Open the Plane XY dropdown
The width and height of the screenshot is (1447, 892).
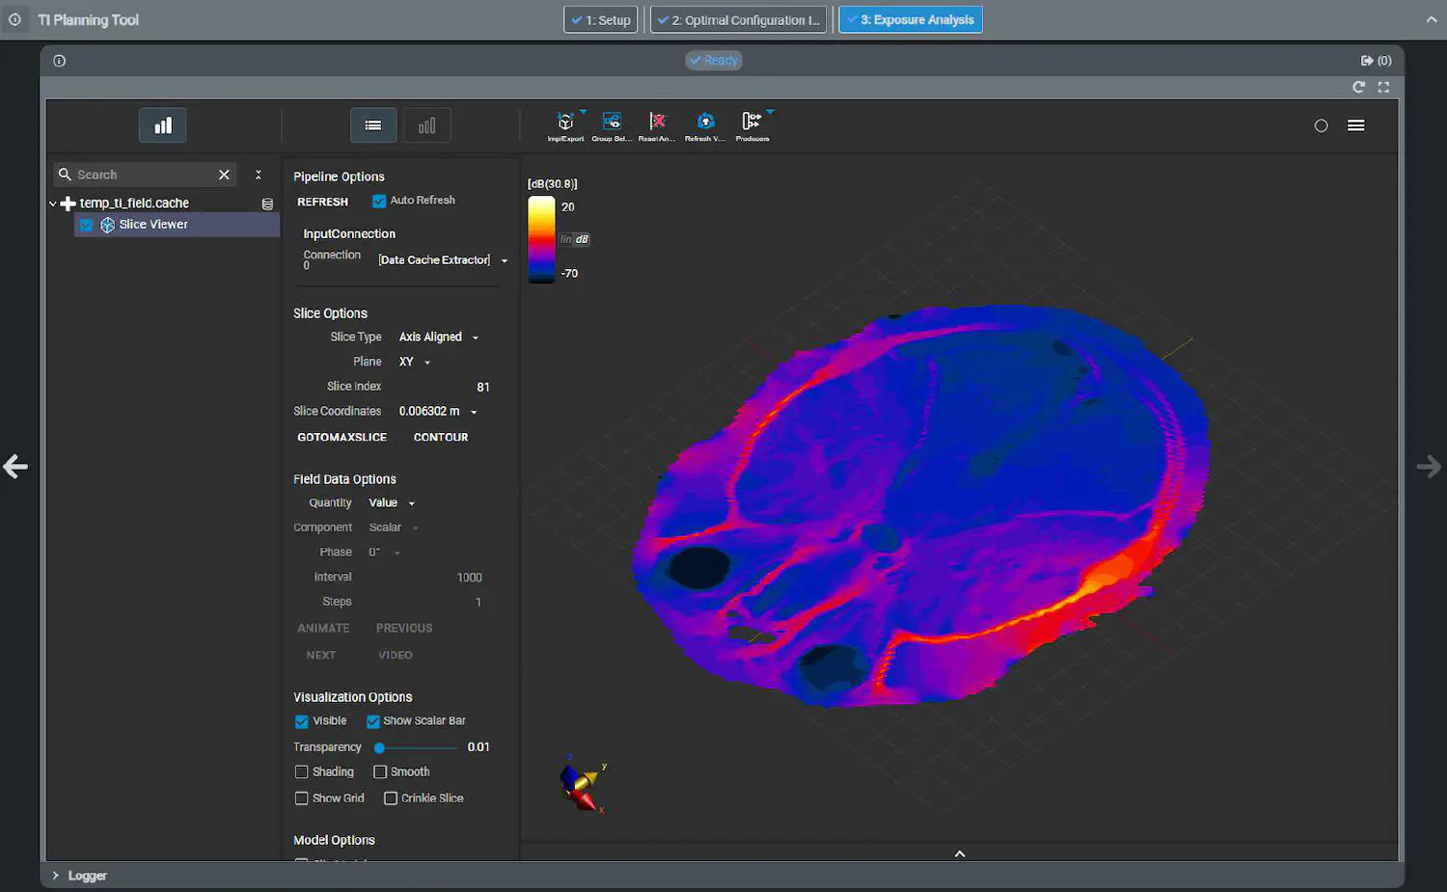414,362
